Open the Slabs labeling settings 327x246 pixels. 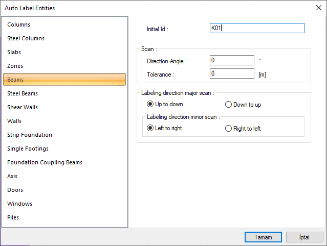click(14, 52)
